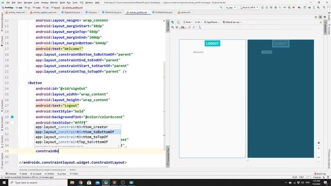The width and height of the screenshot is (331, 186).
Task: Click the red Stop button in toolbar
Action: pyautogui.click(x=294, y=7)
